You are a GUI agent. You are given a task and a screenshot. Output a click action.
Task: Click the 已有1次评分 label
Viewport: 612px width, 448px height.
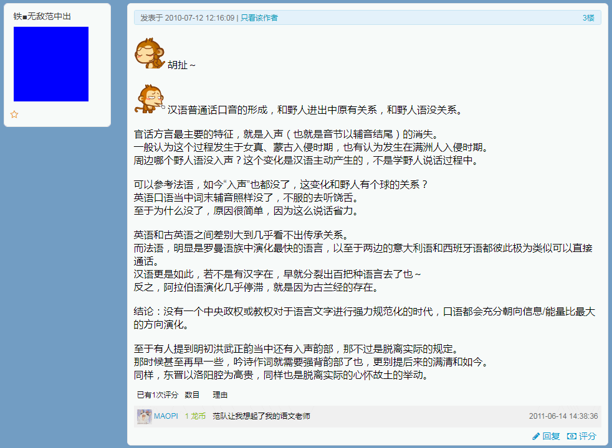pos(157,395)
